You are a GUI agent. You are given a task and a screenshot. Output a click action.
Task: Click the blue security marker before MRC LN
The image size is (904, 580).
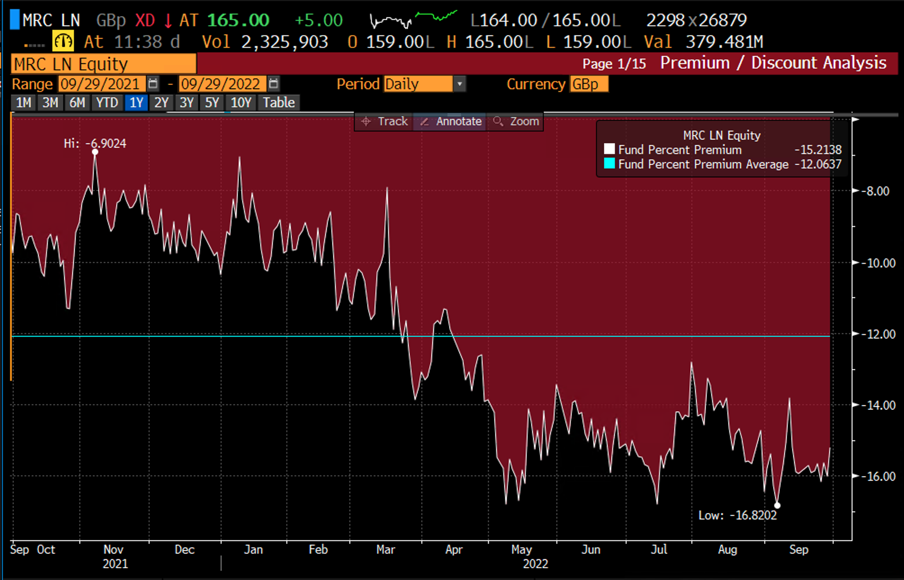(15, 19)
